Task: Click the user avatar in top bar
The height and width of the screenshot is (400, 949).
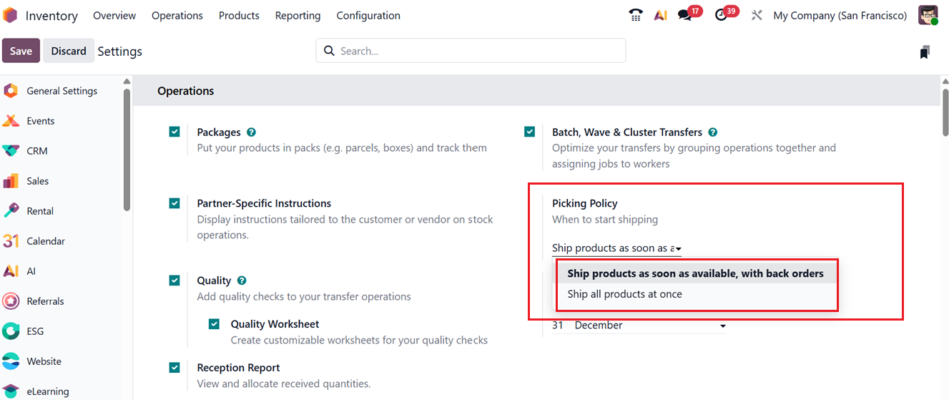Action: pos(928,15)
